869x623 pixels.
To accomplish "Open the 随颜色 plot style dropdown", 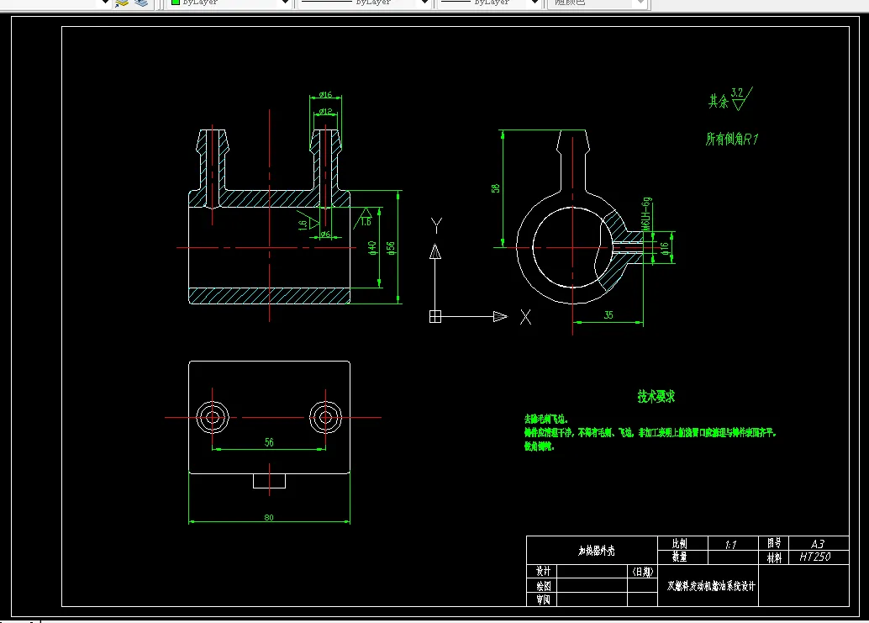I will pyautogui.click(x=597, y=3).
